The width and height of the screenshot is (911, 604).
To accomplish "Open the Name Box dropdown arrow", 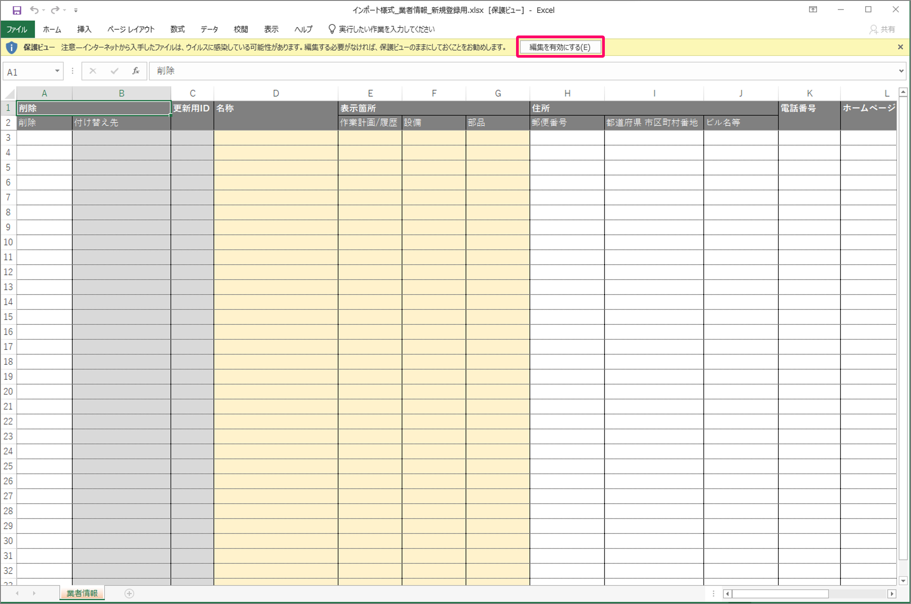I will pos(57,71).
